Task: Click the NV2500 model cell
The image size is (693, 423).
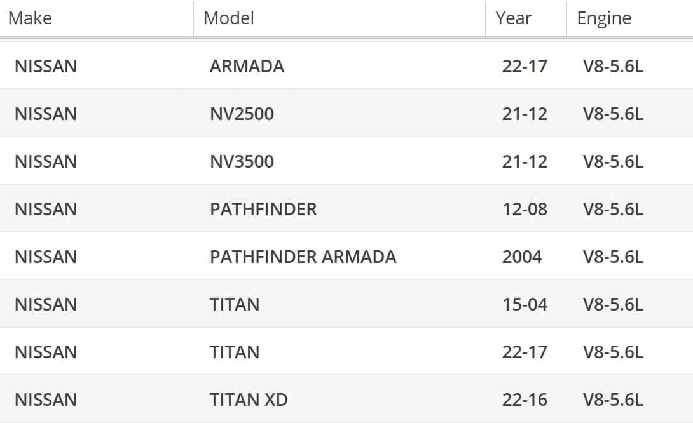Action: click(x=242, y=114)
